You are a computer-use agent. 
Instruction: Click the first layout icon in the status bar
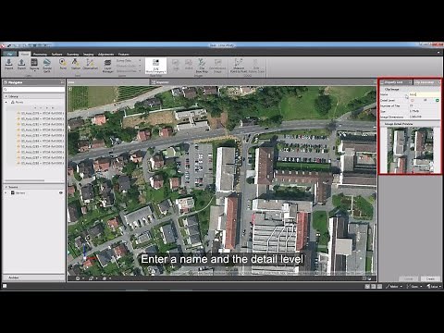(367, 287)
